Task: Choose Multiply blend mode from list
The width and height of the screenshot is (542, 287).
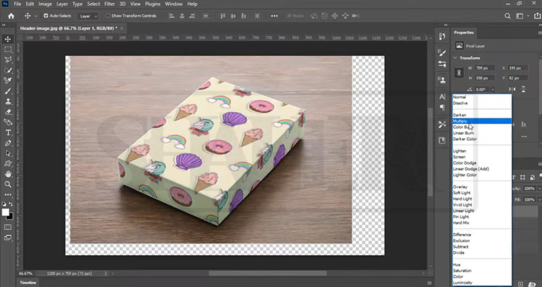Action: (x=464, y=120)
